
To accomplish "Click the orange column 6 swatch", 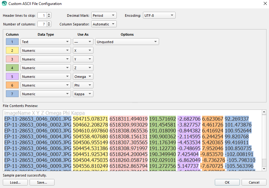I will [x=12, y=85].
